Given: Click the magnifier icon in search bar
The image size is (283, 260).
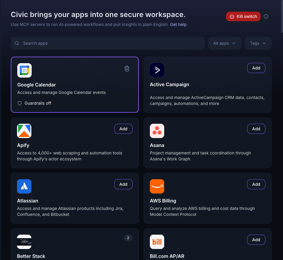Looking at the screenshot, I should [x=17, y=43].
